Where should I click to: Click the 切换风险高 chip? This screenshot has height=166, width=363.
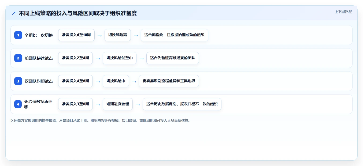point(118,35)
